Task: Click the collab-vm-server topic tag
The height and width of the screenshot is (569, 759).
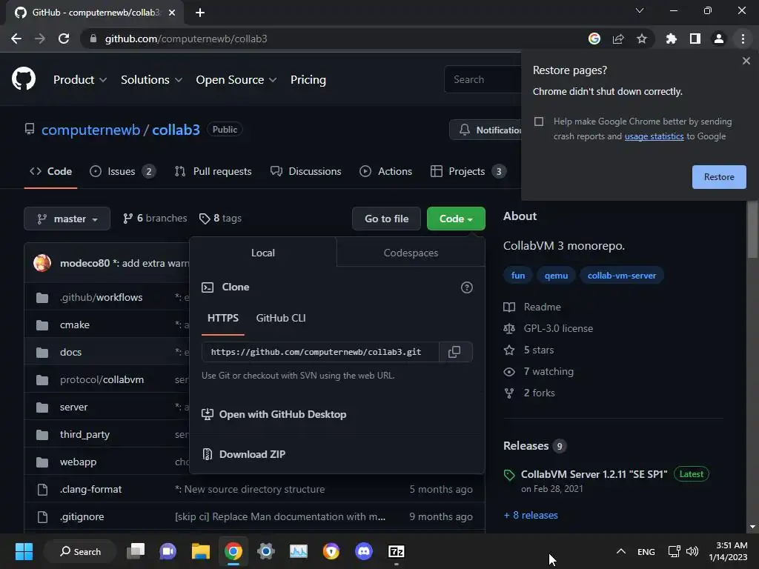Action: coord(622,276)
